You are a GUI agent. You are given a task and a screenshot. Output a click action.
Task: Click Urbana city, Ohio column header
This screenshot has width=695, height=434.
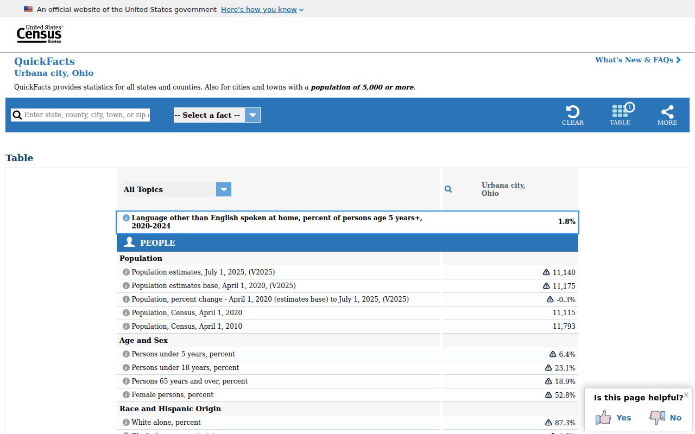pyautogui.click(x=503, y=189)
